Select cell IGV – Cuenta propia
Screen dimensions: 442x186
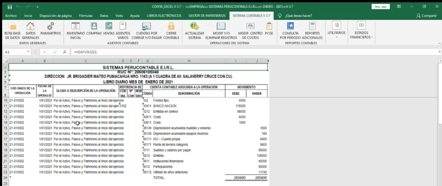click(189, 139)
